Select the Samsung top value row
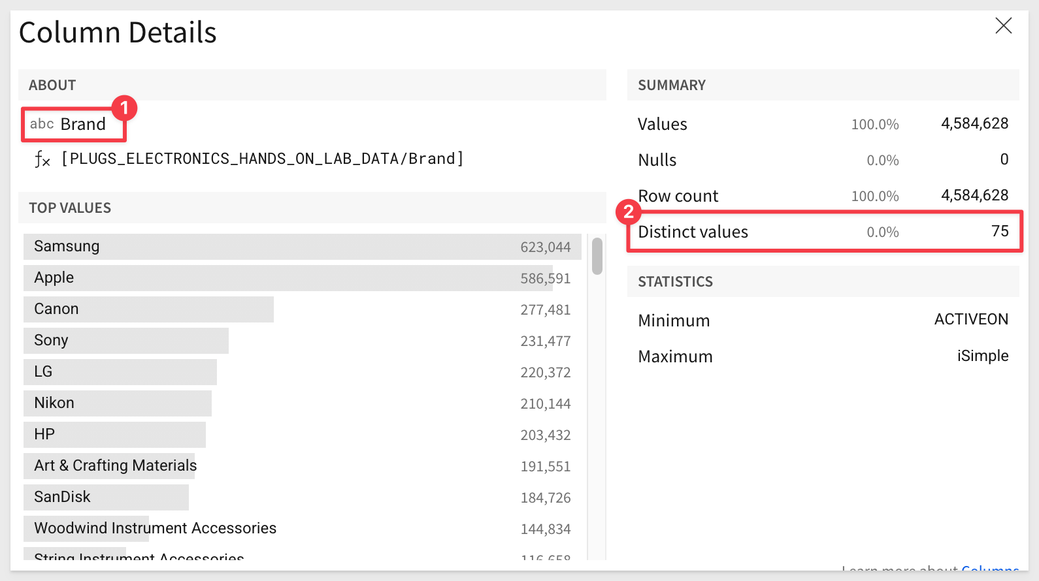The image size is (1039, 581). click(303, 247)
